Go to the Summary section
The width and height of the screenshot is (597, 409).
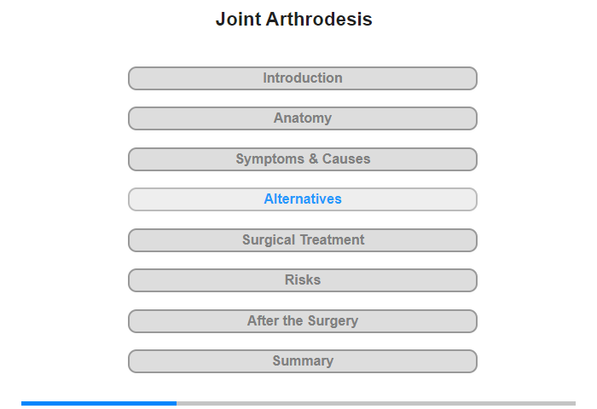pos(302,361)
